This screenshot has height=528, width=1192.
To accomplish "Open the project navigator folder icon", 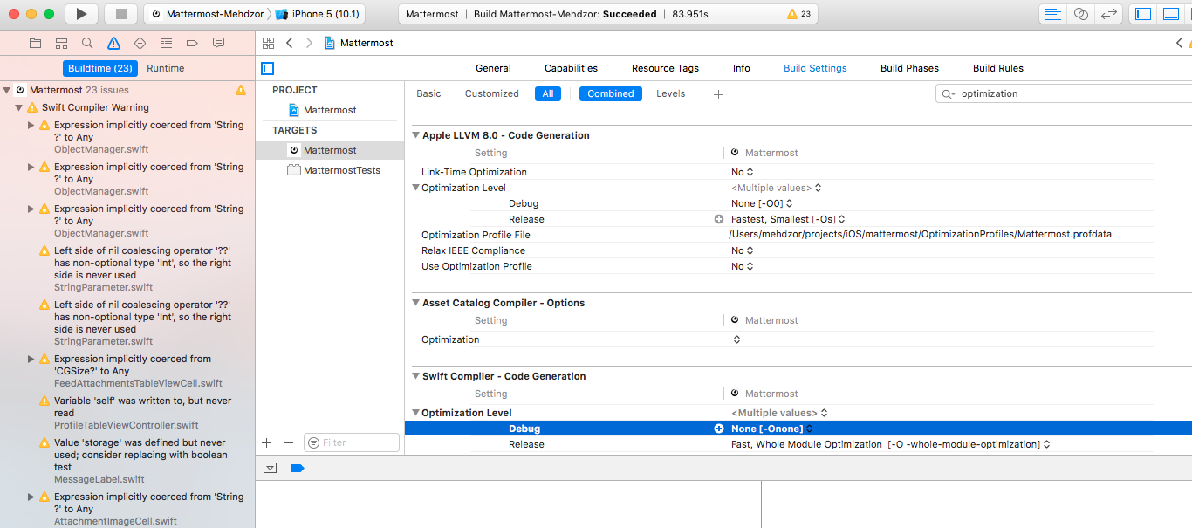I will pyautogui.click(x=35, y=43).
